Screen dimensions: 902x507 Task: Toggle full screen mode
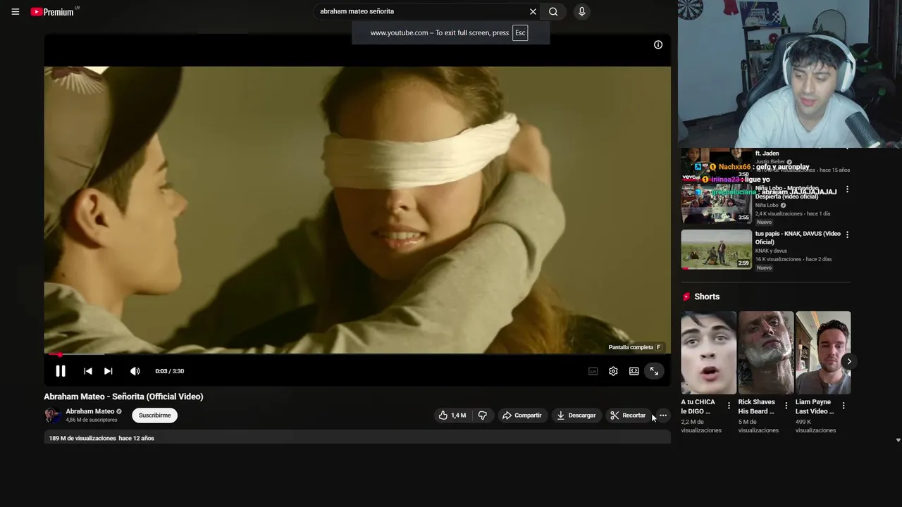654,371
